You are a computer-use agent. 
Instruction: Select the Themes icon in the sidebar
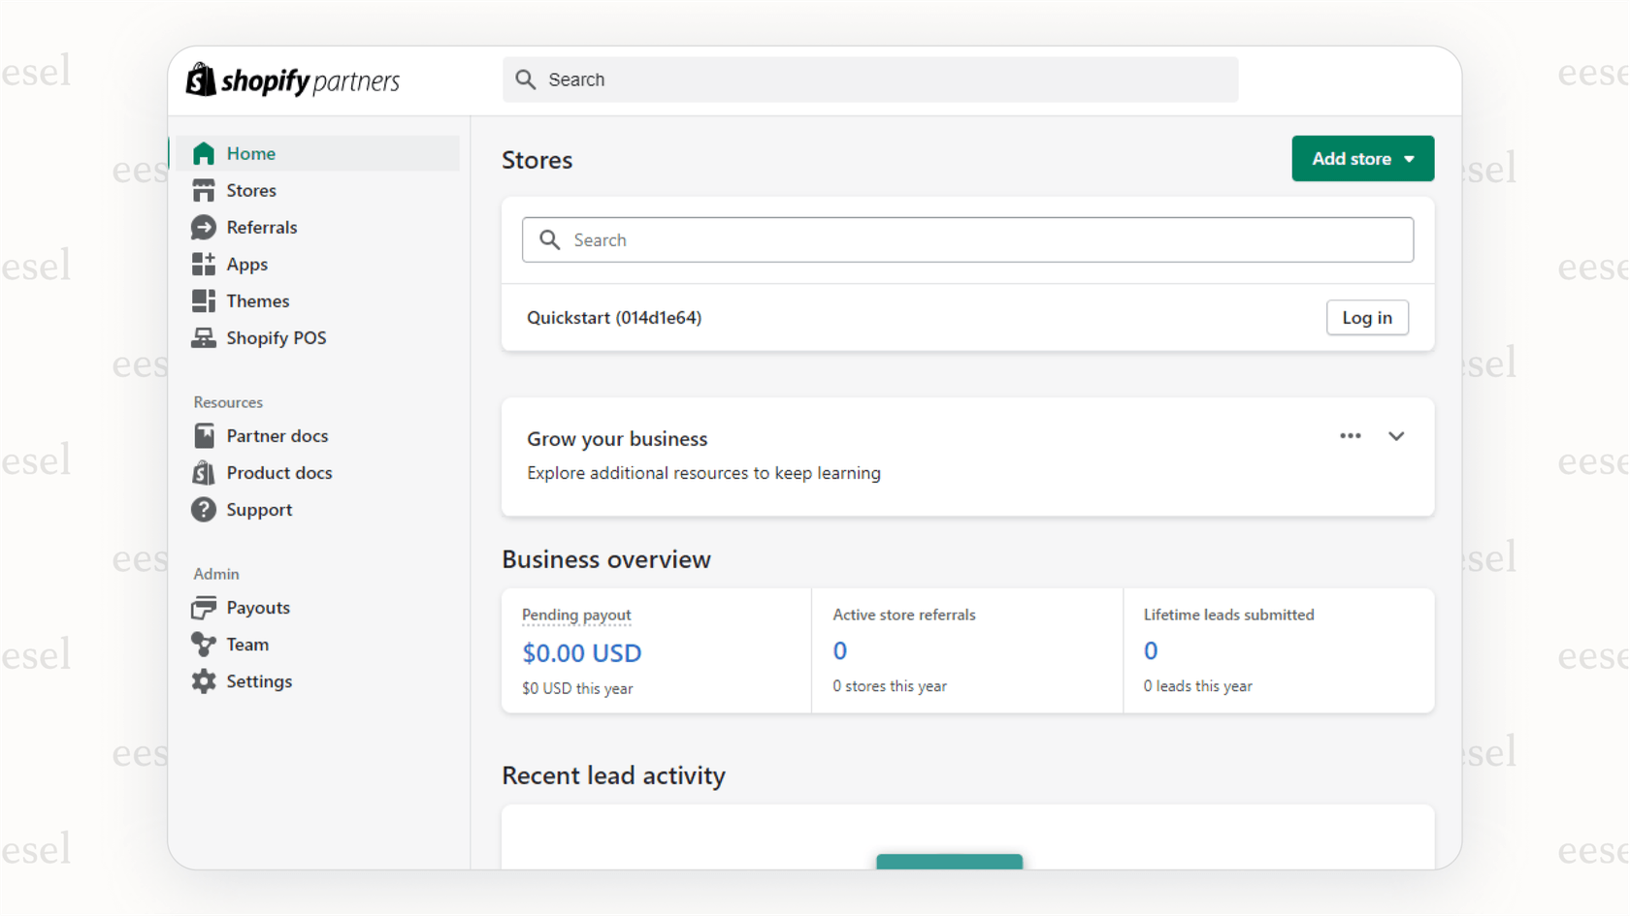point(204,300)
